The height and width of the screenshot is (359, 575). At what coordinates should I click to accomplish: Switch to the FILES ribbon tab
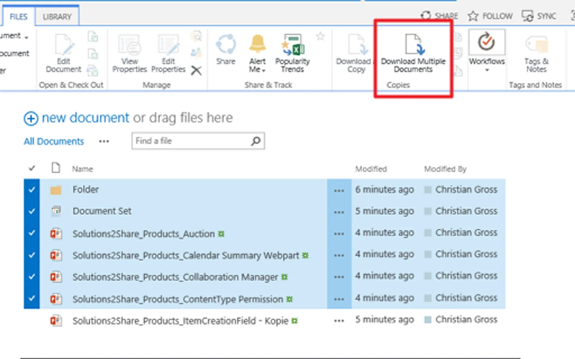point(18,17)
